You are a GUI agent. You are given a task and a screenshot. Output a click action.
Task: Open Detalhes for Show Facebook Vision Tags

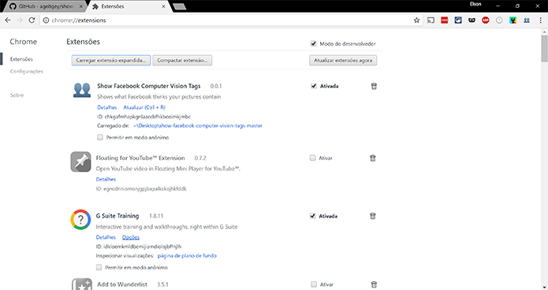pos(107,107)
